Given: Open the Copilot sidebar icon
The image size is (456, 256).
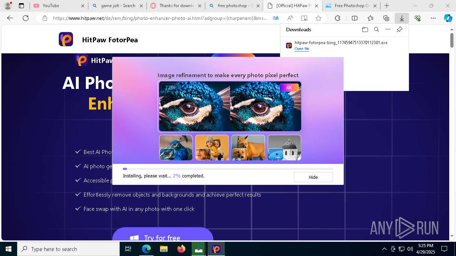Looking at the screenshot, I should (448, 18).
